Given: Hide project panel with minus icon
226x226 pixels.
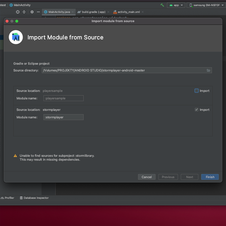Looking at the screenshot, I should [38, 12].
